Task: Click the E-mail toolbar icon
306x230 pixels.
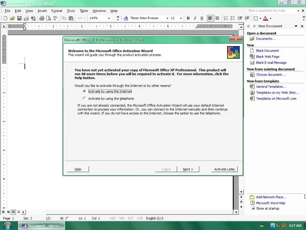Action: pos(26,18)
